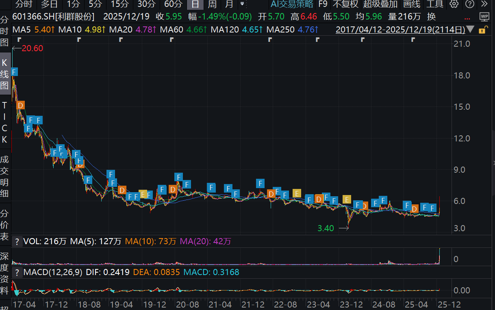The width and height of the screenshot is (495, 310).
Task: Click the VOL indicator help question mark
Action: pos(17,242)
